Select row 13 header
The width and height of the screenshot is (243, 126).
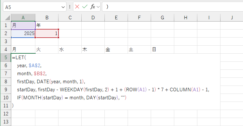click(6, 122)
